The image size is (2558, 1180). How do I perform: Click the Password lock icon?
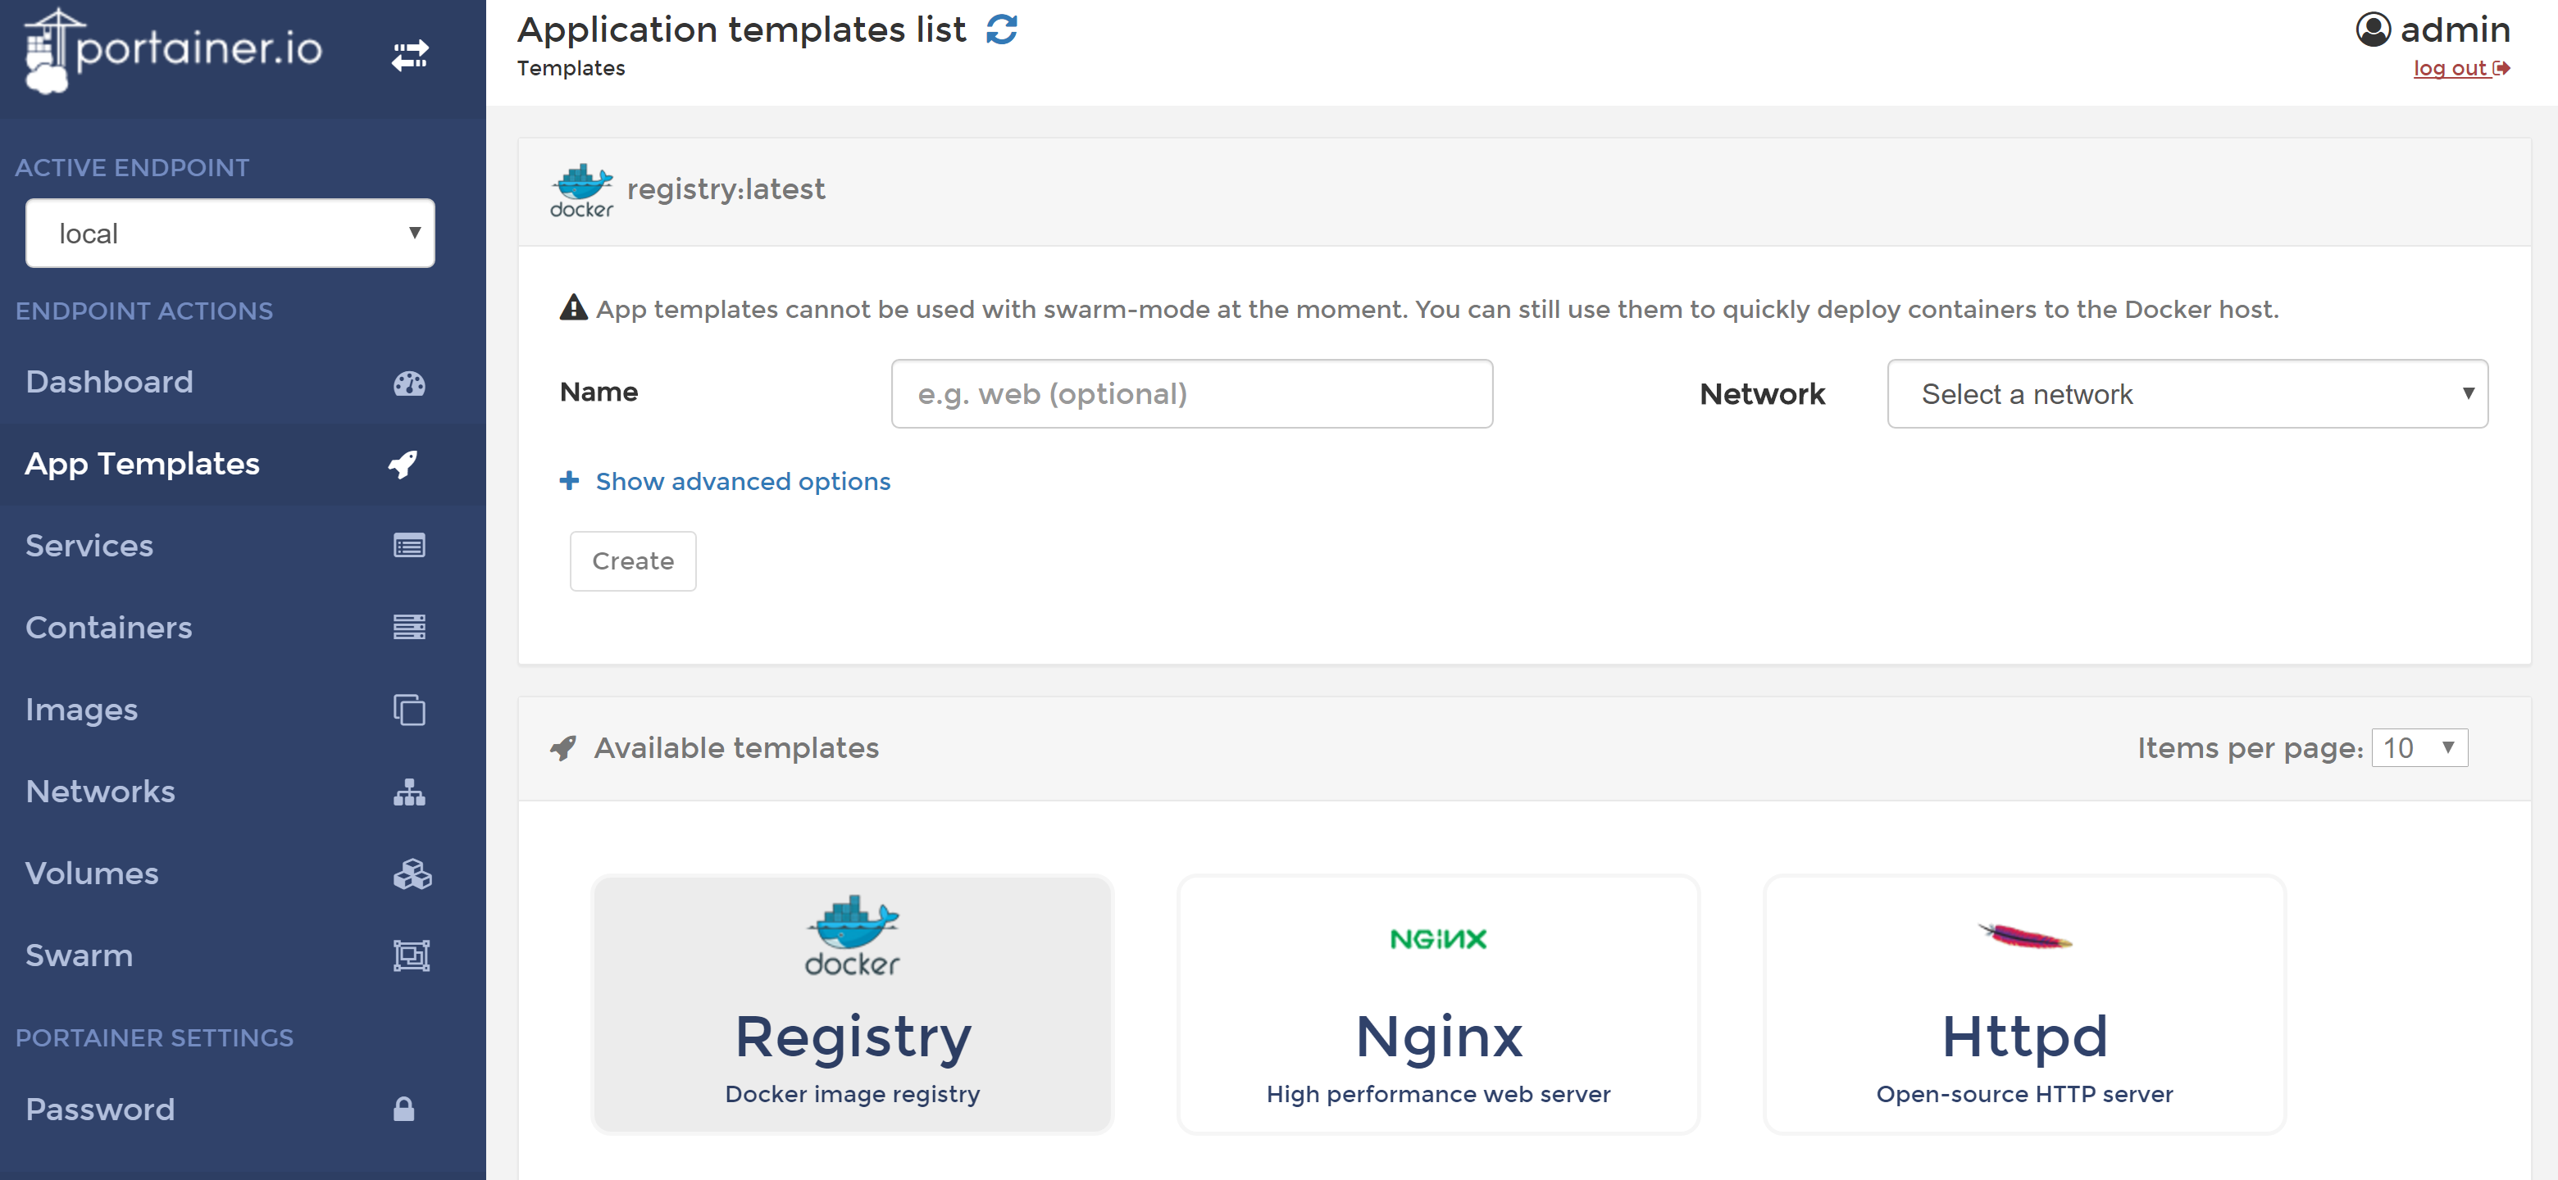point(403,1109)
